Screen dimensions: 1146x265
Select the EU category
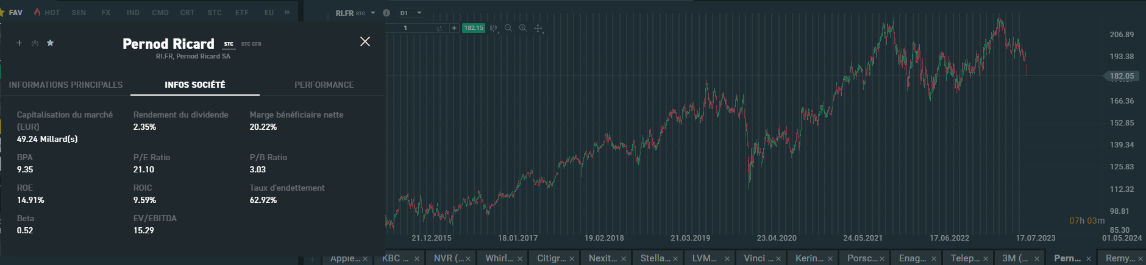coord(269,12)
